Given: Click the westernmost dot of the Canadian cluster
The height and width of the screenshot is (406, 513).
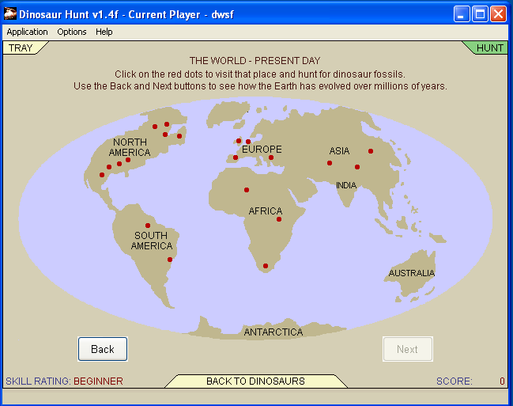Looking at the screenshot, I should (x=155, y=127).
